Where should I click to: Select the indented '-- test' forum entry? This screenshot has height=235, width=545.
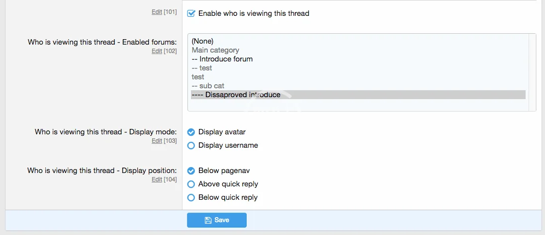[202, 68]
